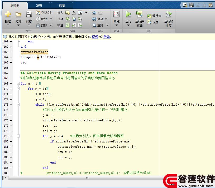Click the 前进 (Advance) button
The image size is (215, 188).
[153, 22]
